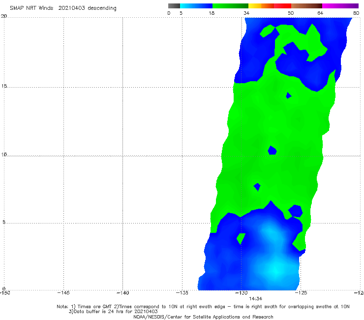Click the longitude axis label '-145'
Viewport: 364px width, 320px height.
(x=63, y=292)
